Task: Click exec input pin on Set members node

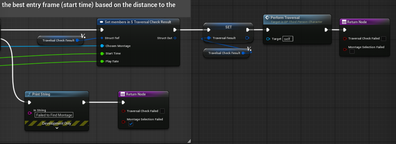Action: pyautogui.click(x=102, y=30)
